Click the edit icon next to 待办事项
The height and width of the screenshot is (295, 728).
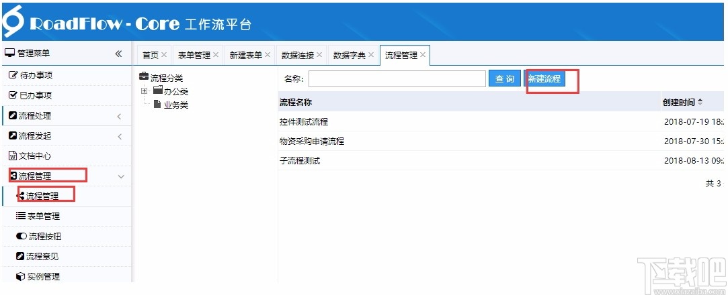(x=13, y=76)
